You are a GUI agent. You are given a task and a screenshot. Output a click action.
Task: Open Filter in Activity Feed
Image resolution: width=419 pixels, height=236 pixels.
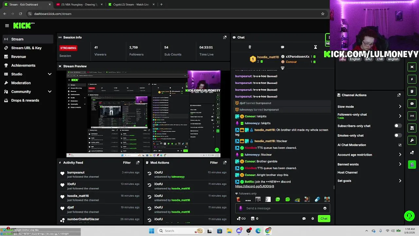(127, 163)
